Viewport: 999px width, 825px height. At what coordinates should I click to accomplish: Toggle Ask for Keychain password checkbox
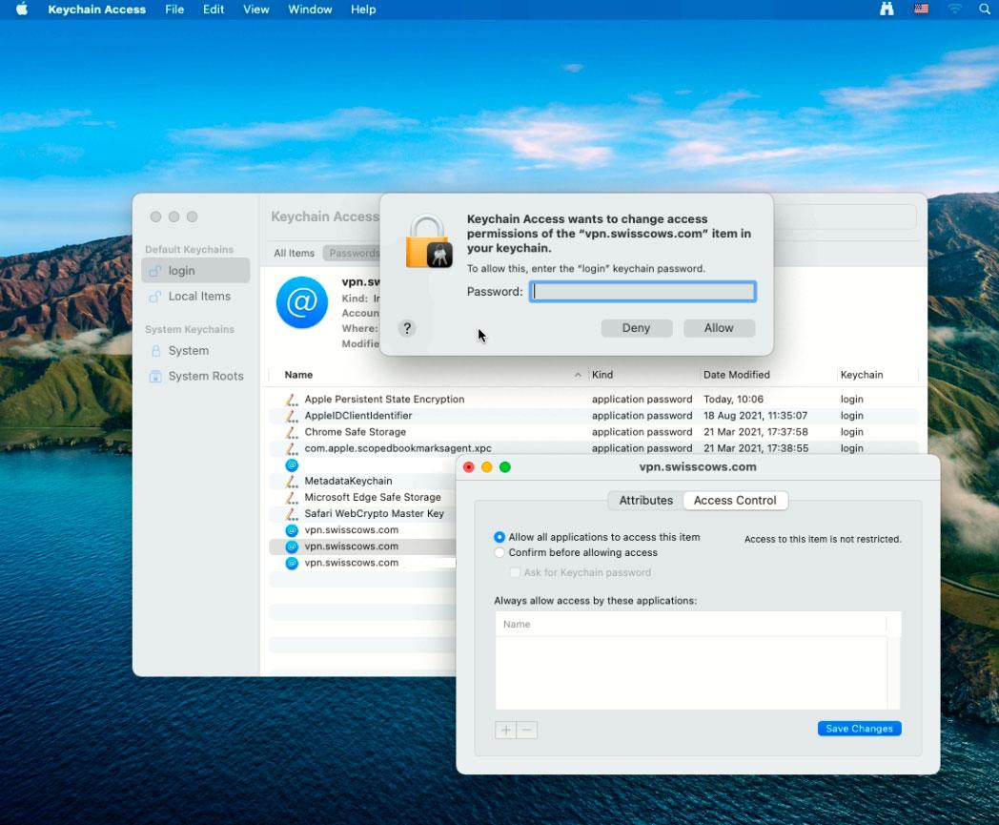coord(515,572)
